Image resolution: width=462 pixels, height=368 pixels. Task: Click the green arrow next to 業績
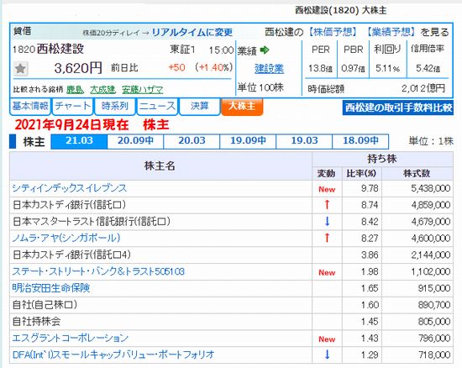(265, 50)
